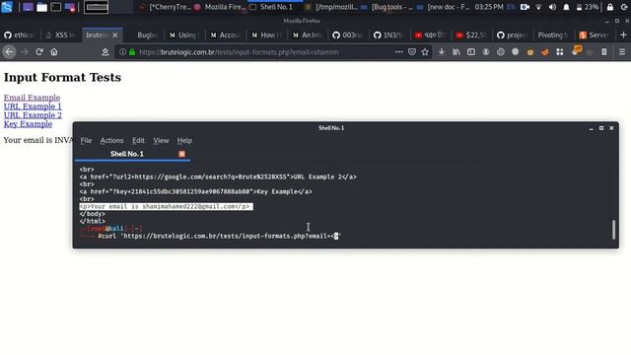The image size is (631, 355).
Task: Go back in Firefox history
Action: click(x=9, y=52)
